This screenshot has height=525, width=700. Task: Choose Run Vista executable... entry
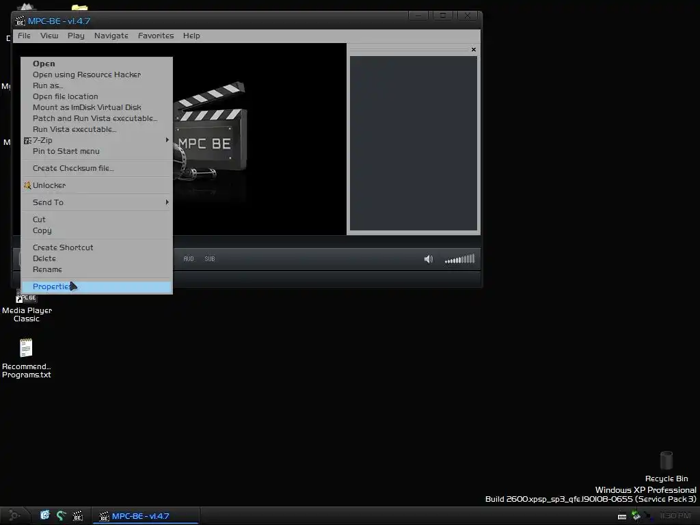tap(96, 129)
